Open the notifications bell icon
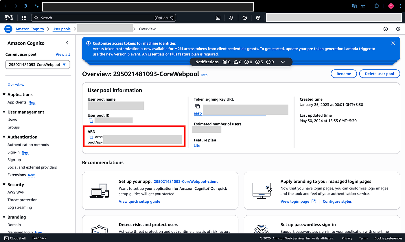Viewport: 405px width, 242px height. point(231,18)
